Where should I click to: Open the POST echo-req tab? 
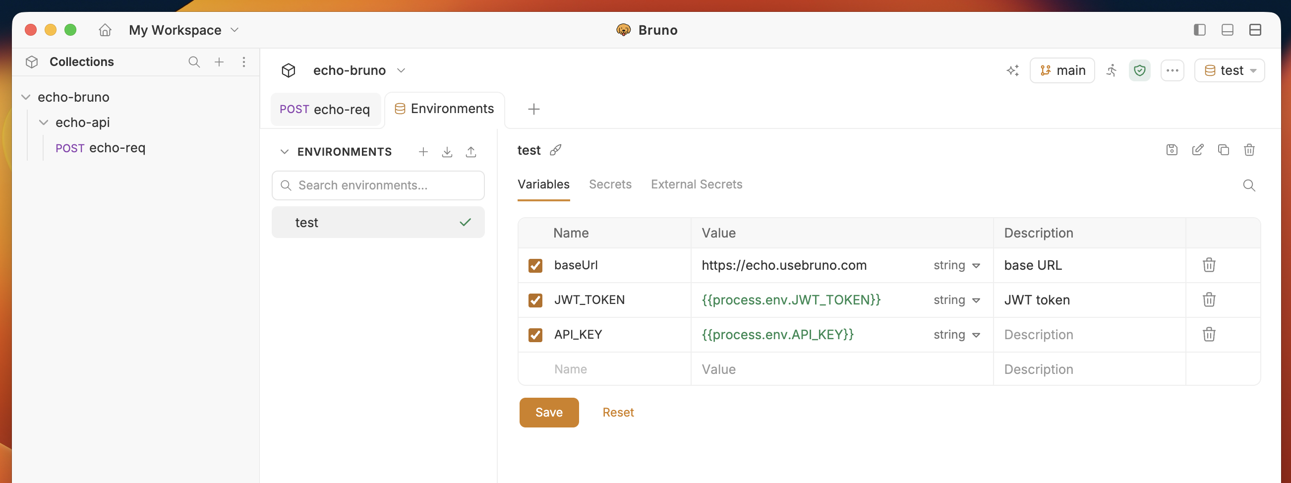pyautogui.click(x=325, y=109)
